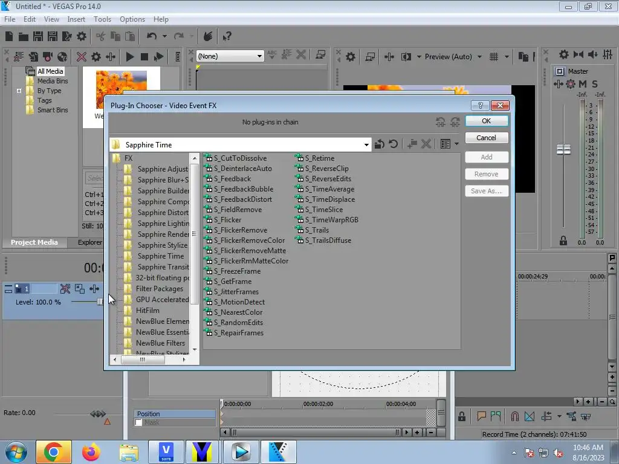The image size is (619, 464).
Task: Toggle snapping magnet icon on timeline toolbar
Action: click(515, 416)
